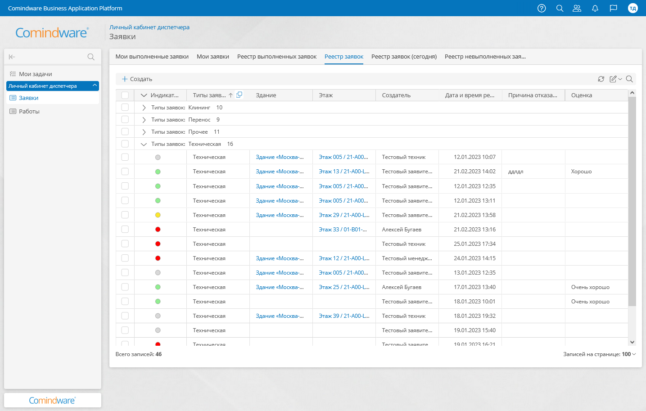Collapse all groups via header chevron
The height and width of the screenshot is (411, 646).
(x=144, y=95)
